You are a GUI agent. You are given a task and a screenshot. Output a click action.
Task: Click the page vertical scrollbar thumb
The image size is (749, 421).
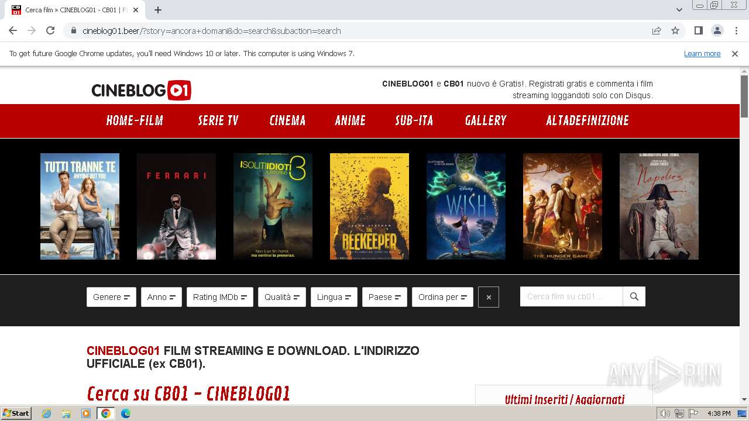tap(744, 96)
